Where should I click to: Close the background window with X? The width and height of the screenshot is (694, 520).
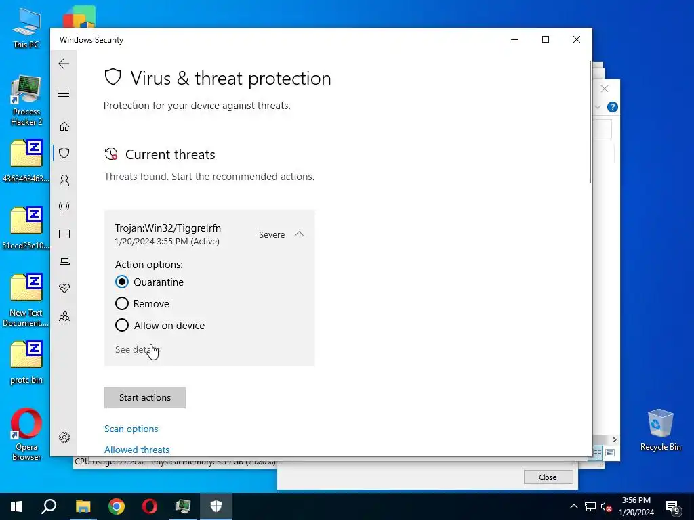[x=605, y=89]
